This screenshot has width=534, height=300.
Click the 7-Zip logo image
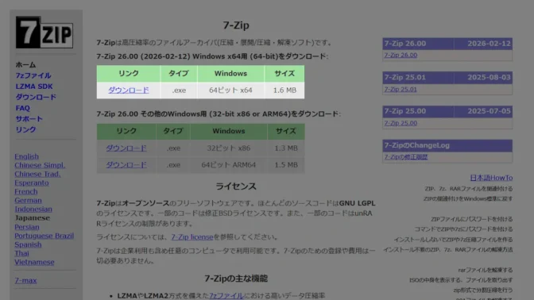tap(44, 33)
